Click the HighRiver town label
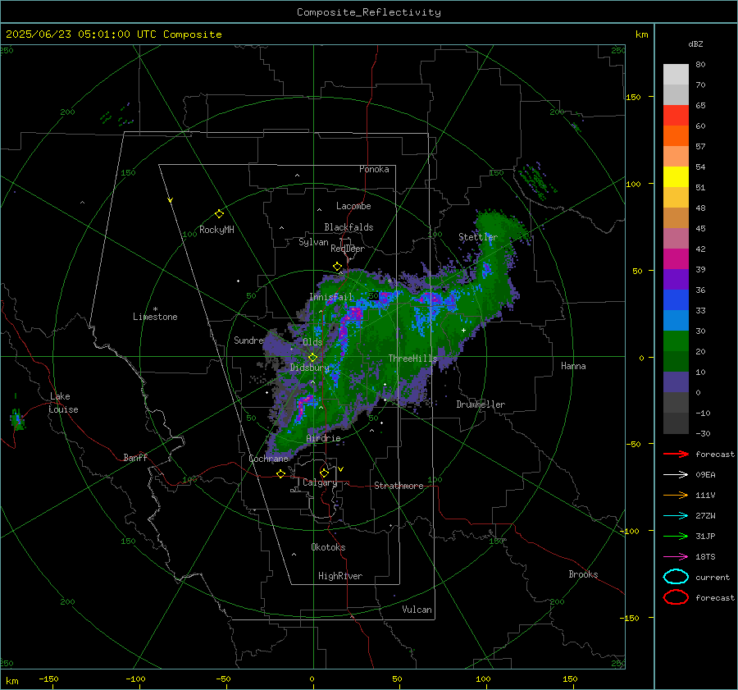The height and width of the screenshot is (690, 738). (x=340, y=576)
